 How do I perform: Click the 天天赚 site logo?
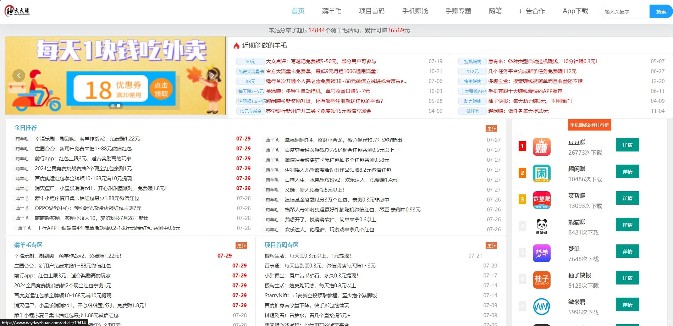click(x=17, y=11)
